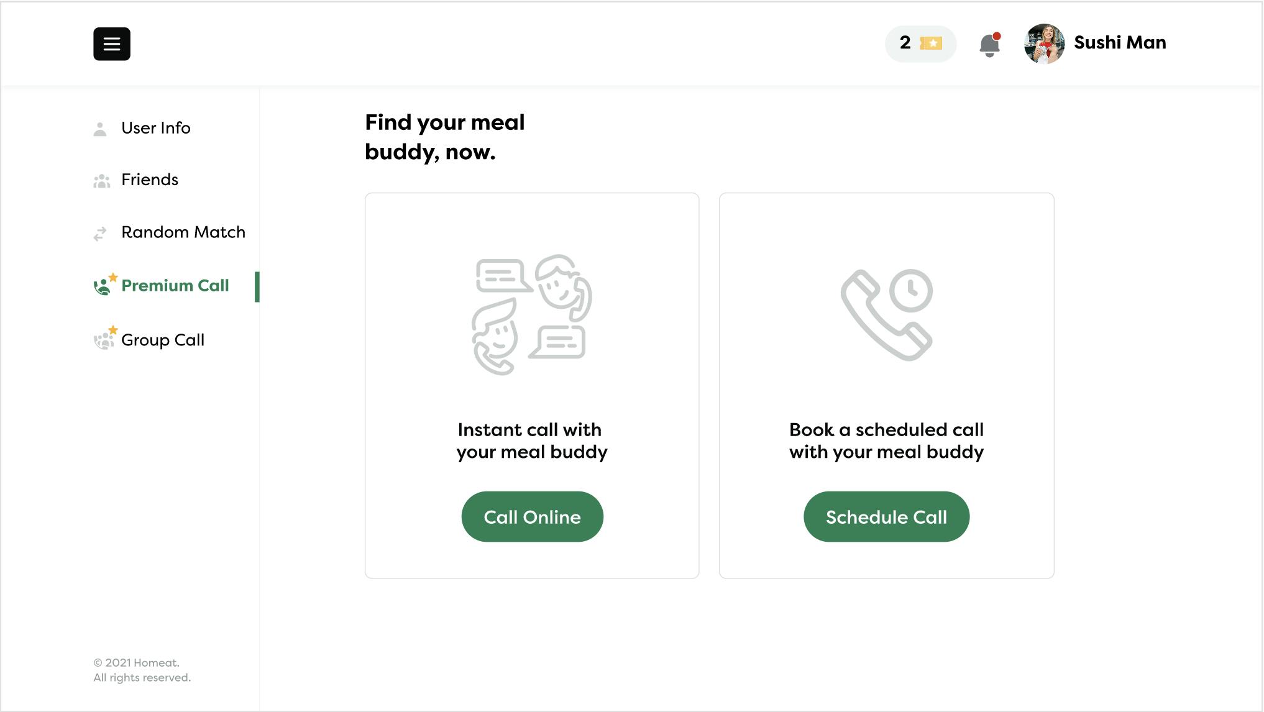The image size is (1264, 712).
Task: Open Sushi Man profile avatar
Action: (x=1044, y=43)
